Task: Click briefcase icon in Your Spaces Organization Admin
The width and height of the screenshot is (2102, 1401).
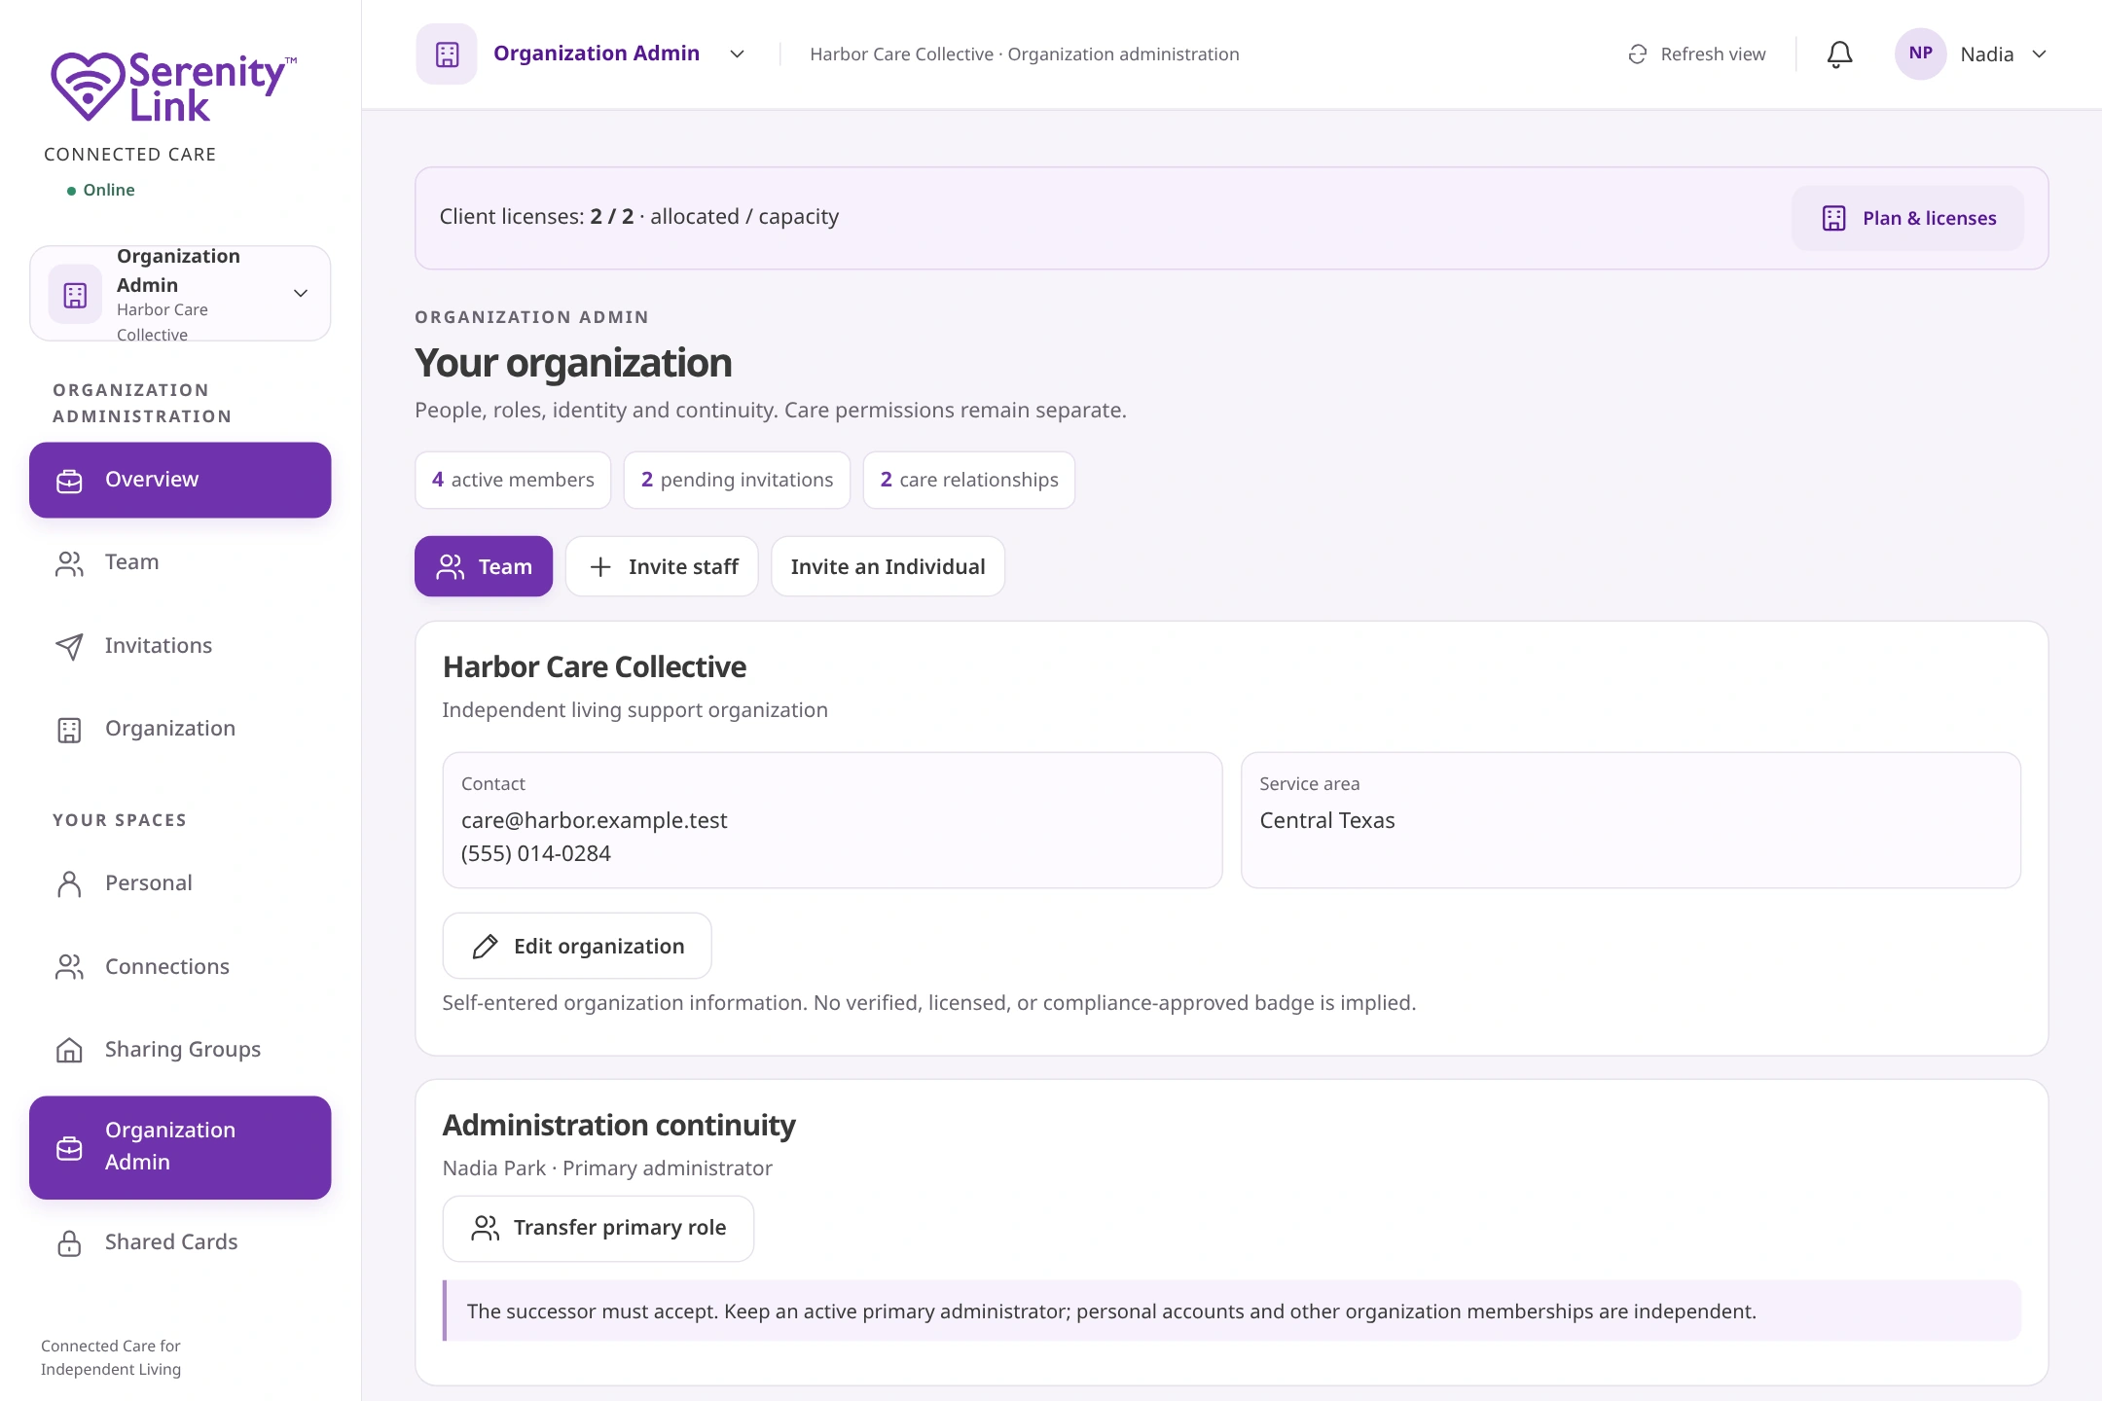Action: click(69, 1148)
